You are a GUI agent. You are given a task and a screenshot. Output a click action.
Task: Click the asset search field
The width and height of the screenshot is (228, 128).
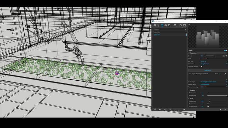tap(169, 29)
